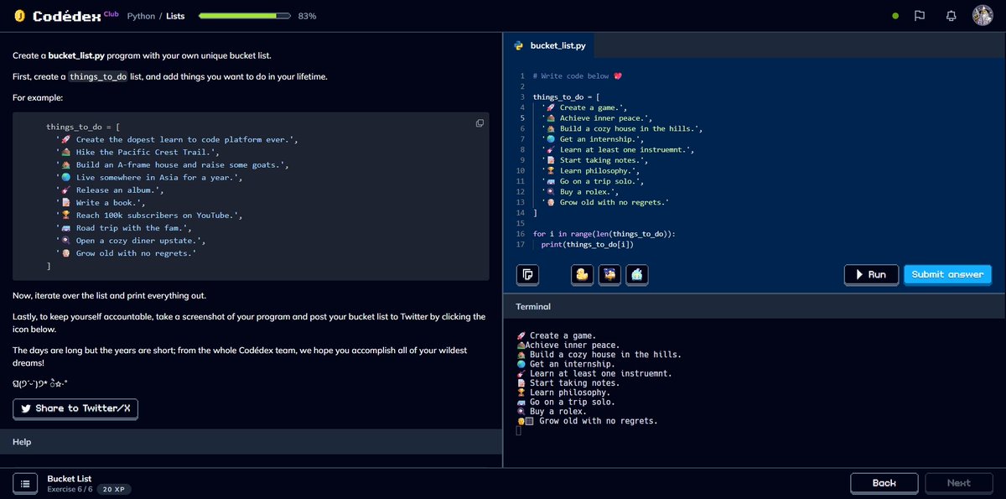Open notifications bell
This screenshot has width=1006, height=499.
(951, 16)
